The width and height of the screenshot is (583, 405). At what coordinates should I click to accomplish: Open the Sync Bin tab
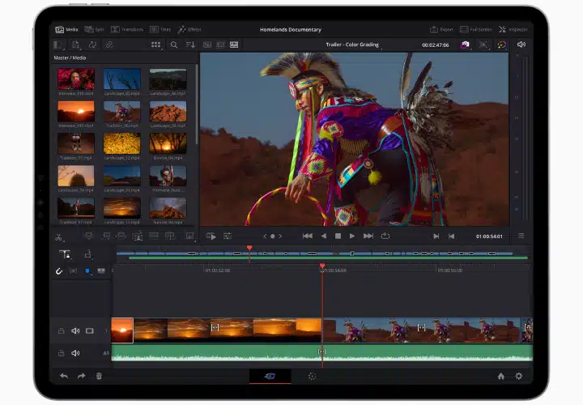click(94, 29)
